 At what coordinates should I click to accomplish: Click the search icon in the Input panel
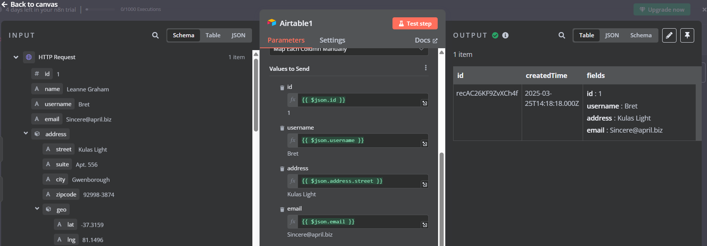(x=155, y=35)
